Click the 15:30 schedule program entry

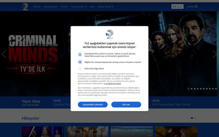(x=62, y=103)
